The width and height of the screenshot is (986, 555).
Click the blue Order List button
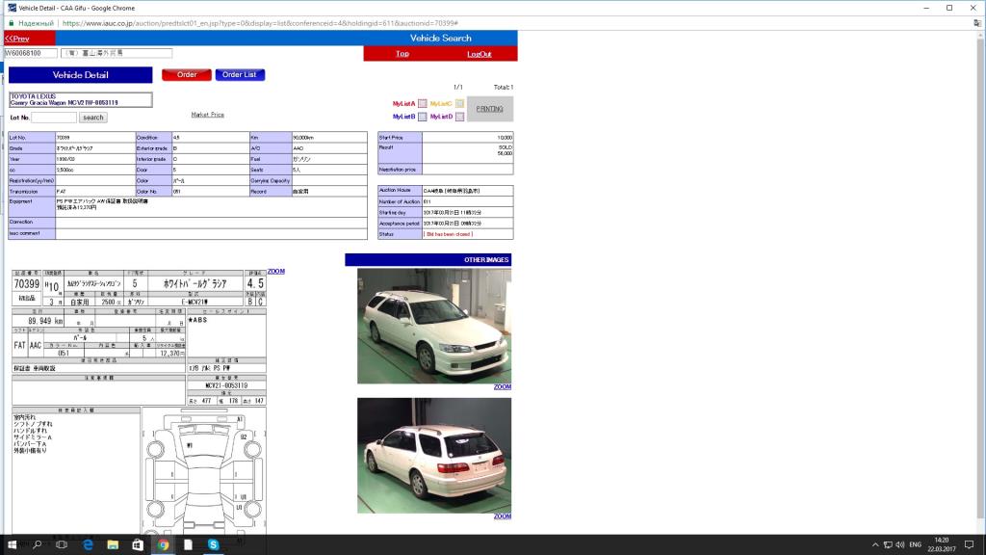[x=240, y=75]
